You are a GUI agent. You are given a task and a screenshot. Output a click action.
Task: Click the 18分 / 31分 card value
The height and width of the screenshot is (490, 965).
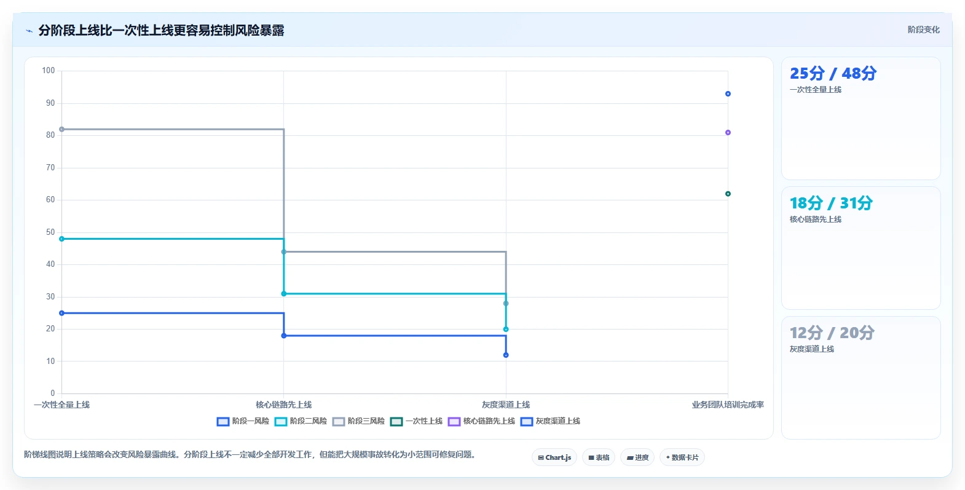pyautogui.click(x=831, y=203)
